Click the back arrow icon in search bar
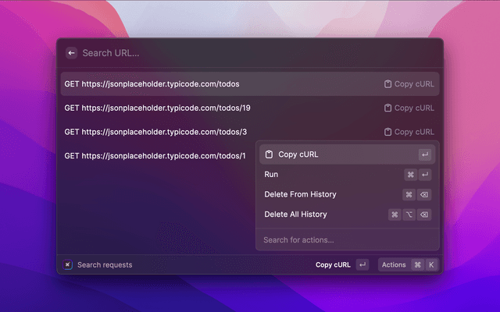Viewport: 500px width, 312px height. click(71, 53)
